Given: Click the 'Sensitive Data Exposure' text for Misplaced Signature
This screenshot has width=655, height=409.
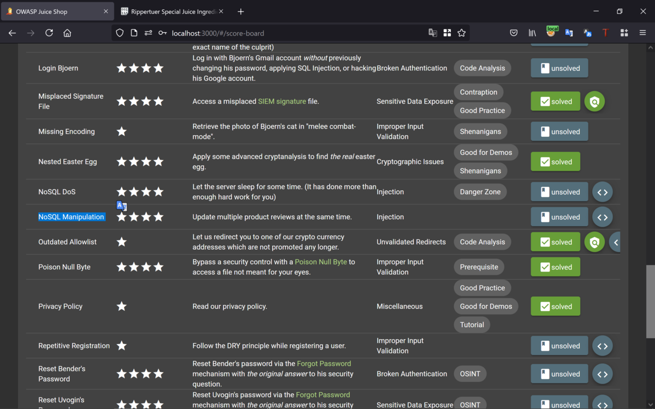Looking at the screenshot, I should pyautogui.click(x=415, y=101).
